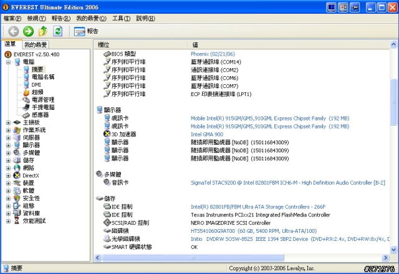Open the 檢視(V) menu

tap(36, 18)
